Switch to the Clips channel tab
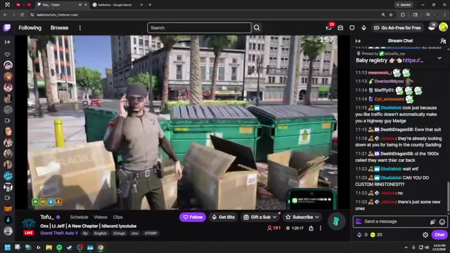This screenshot has width=450, height=253. click(118, 217)
